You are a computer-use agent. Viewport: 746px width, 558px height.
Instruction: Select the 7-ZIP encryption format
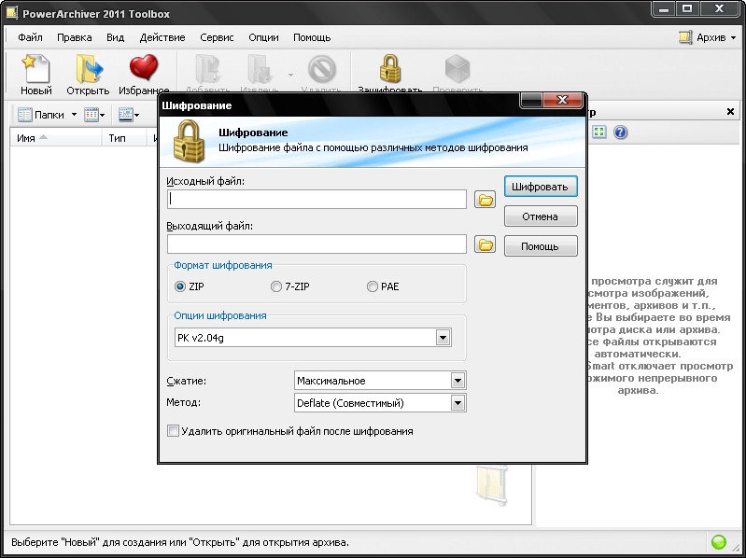[x=276, y=286]
